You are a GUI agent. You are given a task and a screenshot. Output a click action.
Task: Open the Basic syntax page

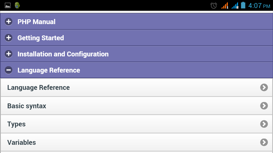27,106
